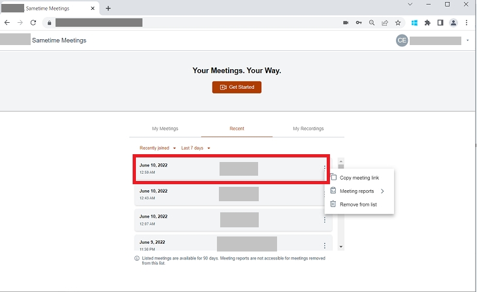The image size is (477, 292).
Task: Switch to the My Recordings tab
Action: click(x=308, y=129)
